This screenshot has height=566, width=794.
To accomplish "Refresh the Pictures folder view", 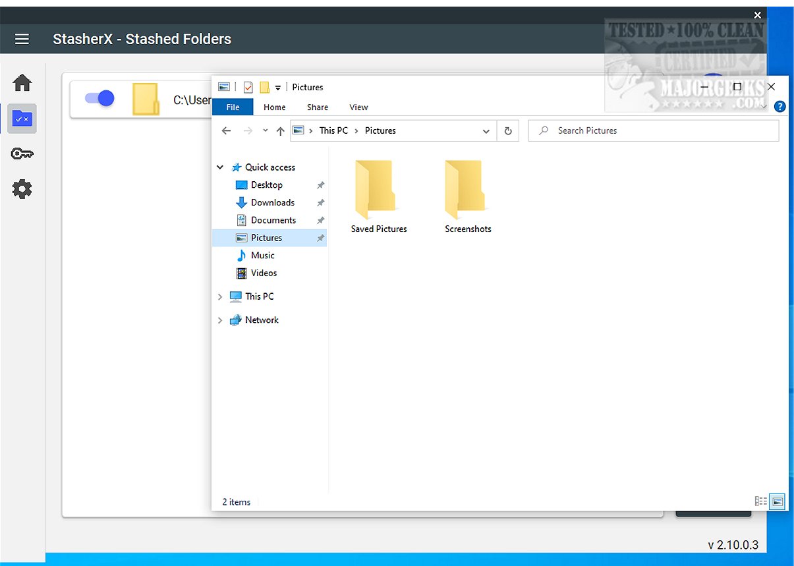I will (x=508, y=131).
